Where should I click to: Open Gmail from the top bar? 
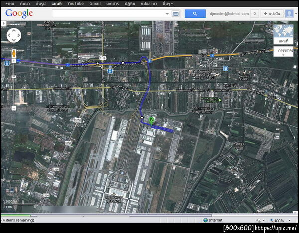(x=95, y=3)
